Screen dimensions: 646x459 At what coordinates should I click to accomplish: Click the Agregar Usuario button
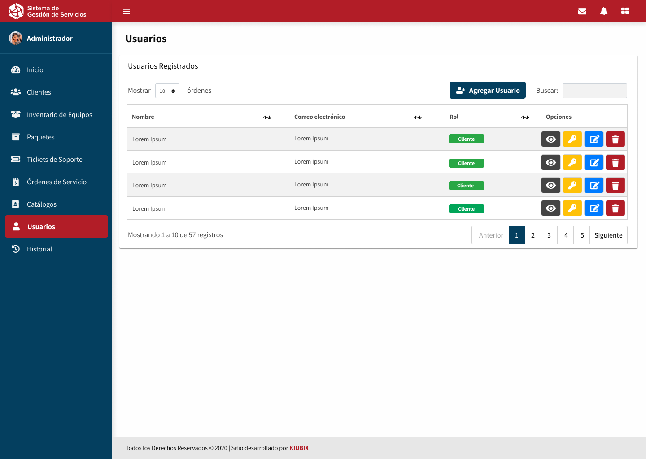[x=488, y=91]
